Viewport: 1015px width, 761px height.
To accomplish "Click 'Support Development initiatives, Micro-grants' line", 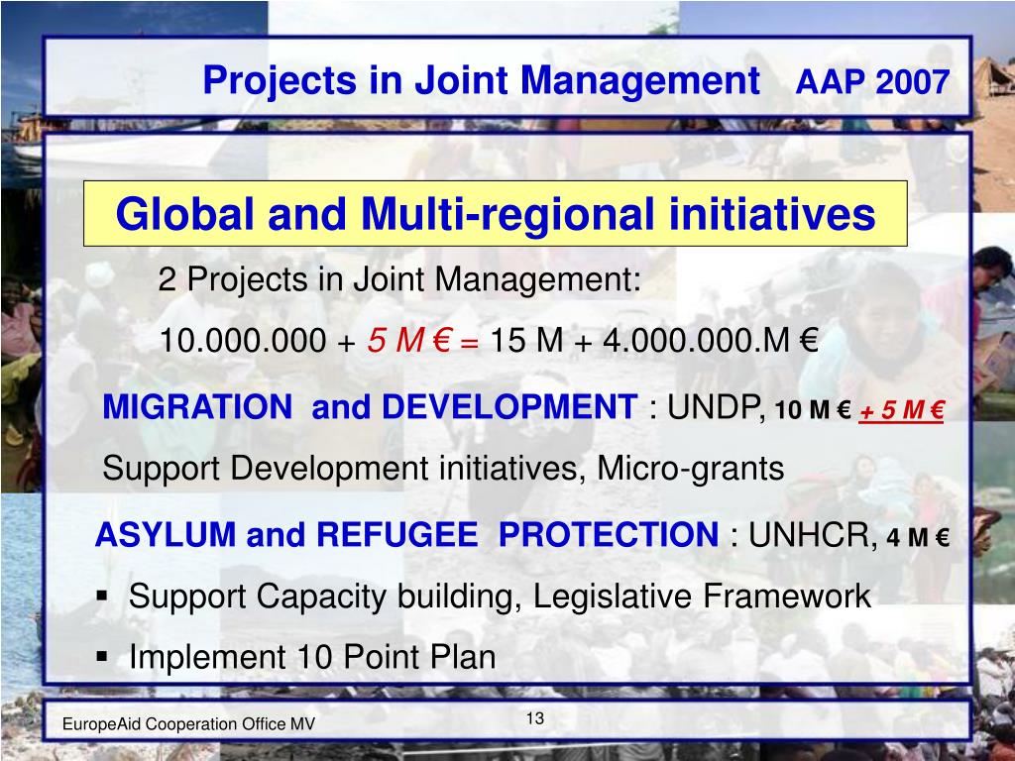I will 443,469.
